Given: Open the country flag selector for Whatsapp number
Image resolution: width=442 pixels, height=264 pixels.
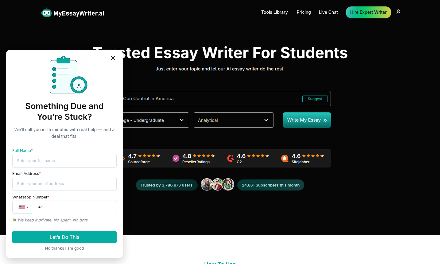Looking at the screenshot, I should (x=22, y=207).
